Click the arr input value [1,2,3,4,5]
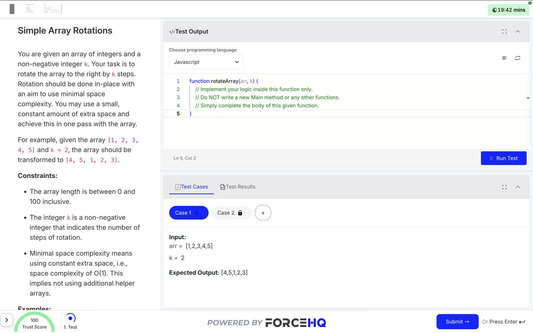 pyautogui.click(x=199, y=246)
